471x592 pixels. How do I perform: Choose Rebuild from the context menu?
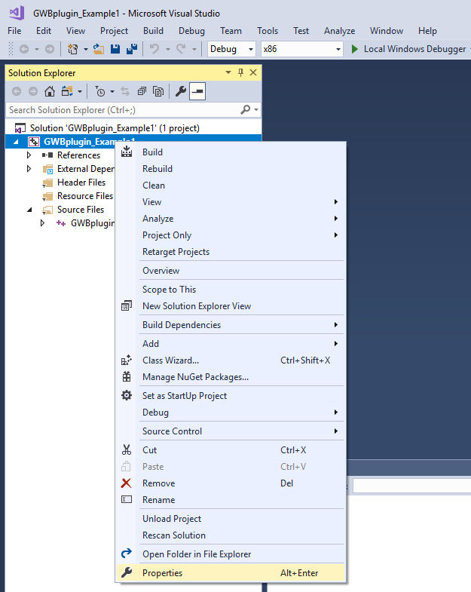point(231,169)
